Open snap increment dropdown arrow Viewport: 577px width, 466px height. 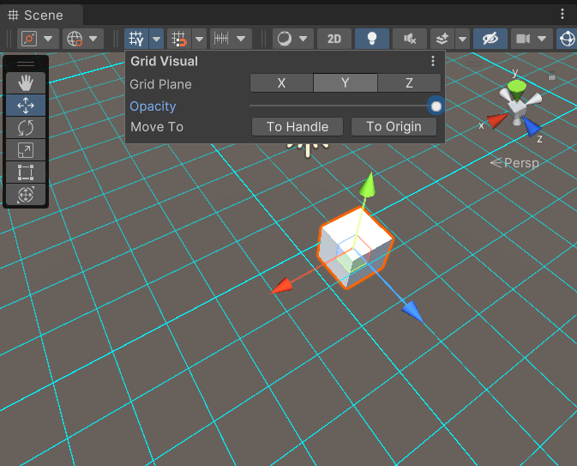(241, 39)
